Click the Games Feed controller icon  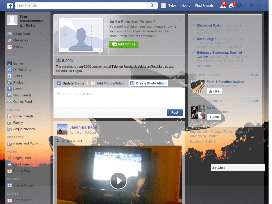[x=10, y=102]
